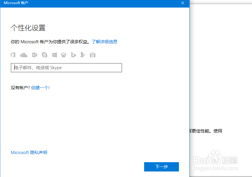
Task: Click the Skype icon
Action: pos(44,55)
